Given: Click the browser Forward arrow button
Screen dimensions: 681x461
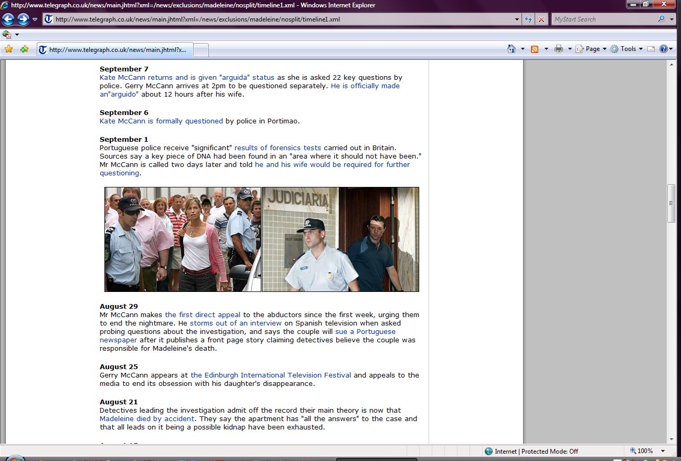Looking at the screenshot, I should click(23, 19).
